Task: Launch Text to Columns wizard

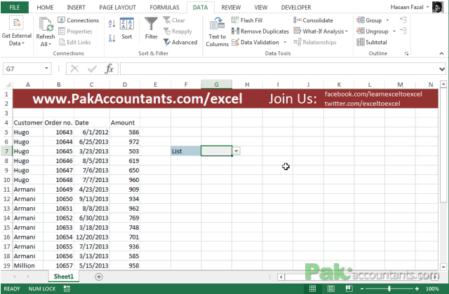Action: (x=217, y=31)
